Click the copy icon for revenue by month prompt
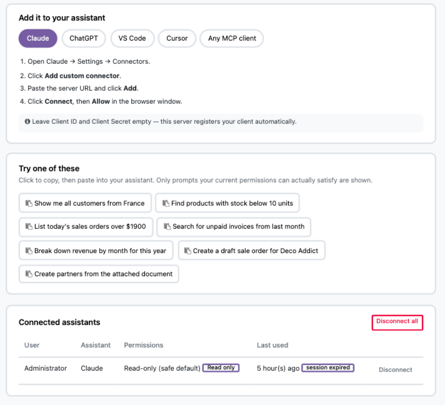This screenshot has width=445, height=405. (29, 251)
